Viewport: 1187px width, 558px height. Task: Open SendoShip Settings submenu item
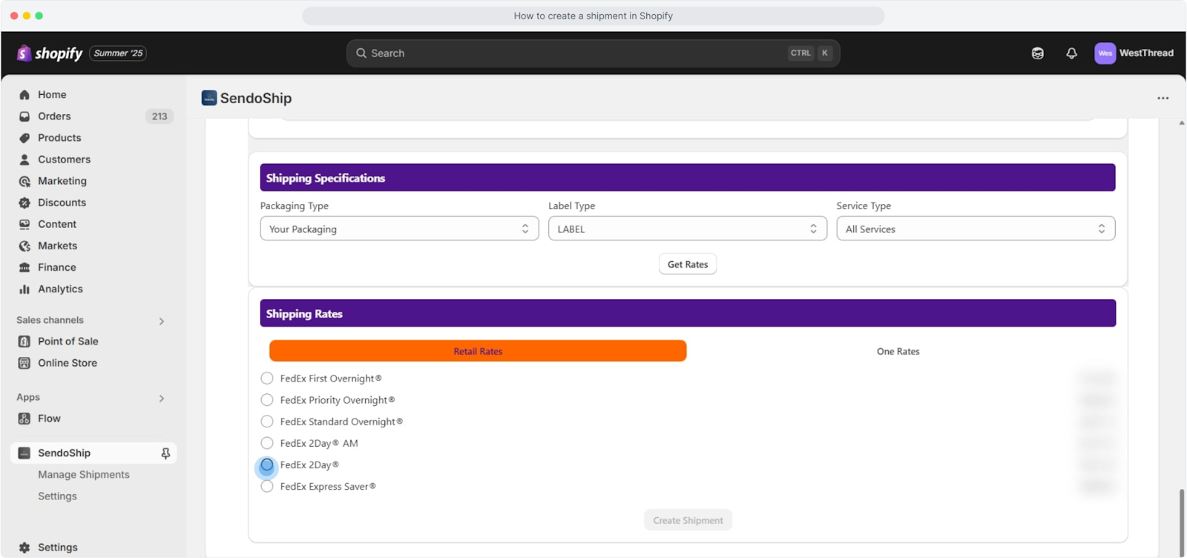click(x=57, y=496)
